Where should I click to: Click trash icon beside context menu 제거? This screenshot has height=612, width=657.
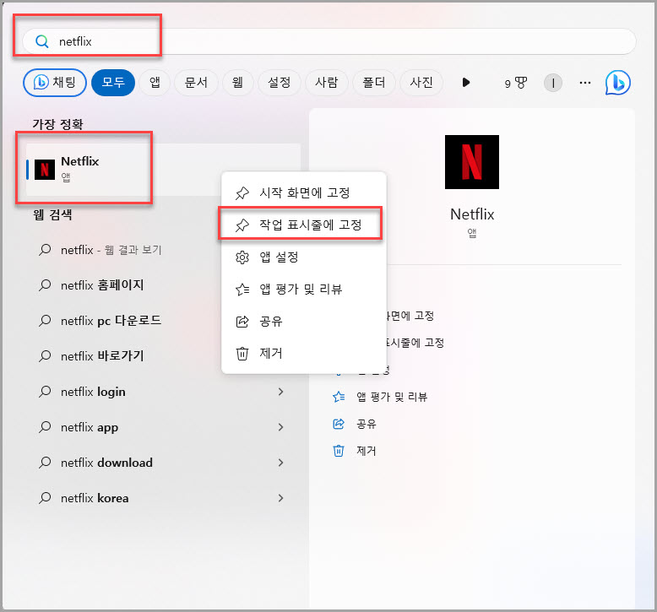(242, 354)
